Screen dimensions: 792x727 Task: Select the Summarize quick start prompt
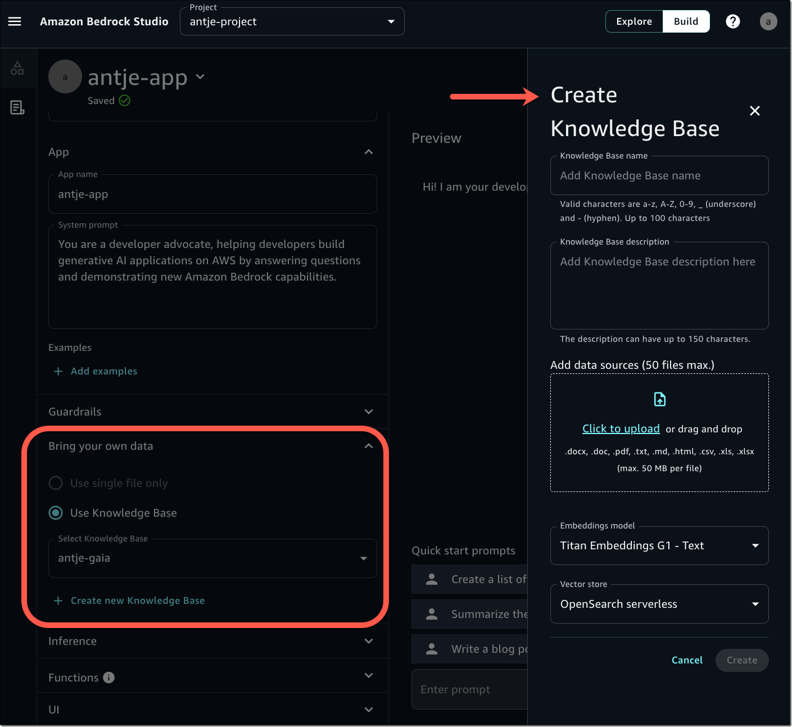coord(469,614)
